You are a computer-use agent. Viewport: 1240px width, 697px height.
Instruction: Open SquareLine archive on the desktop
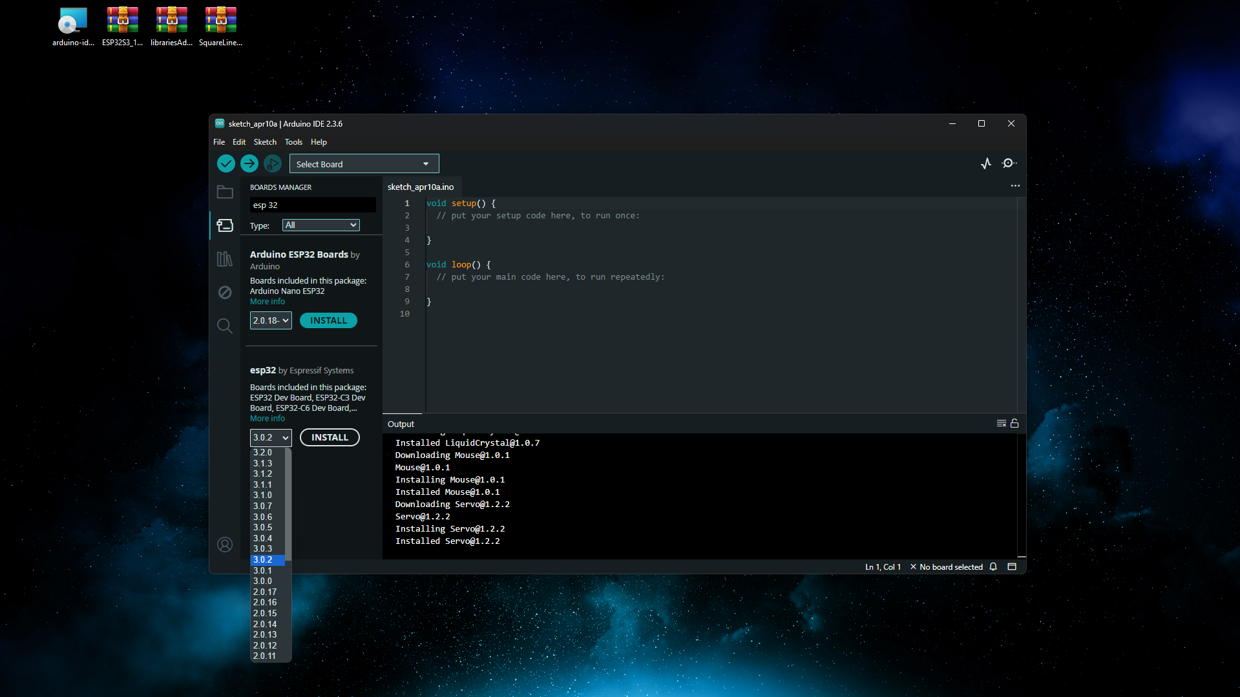[220, 27]
